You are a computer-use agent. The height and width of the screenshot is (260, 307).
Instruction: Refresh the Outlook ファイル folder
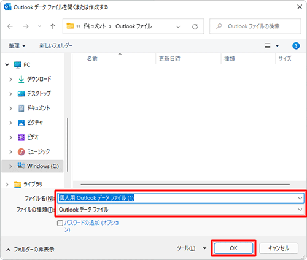[195, 26]
